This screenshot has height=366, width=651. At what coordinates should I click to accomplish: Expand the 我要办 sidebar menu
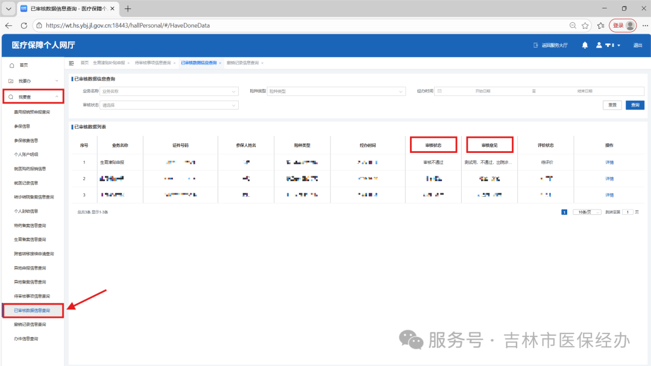click(33, 81)
